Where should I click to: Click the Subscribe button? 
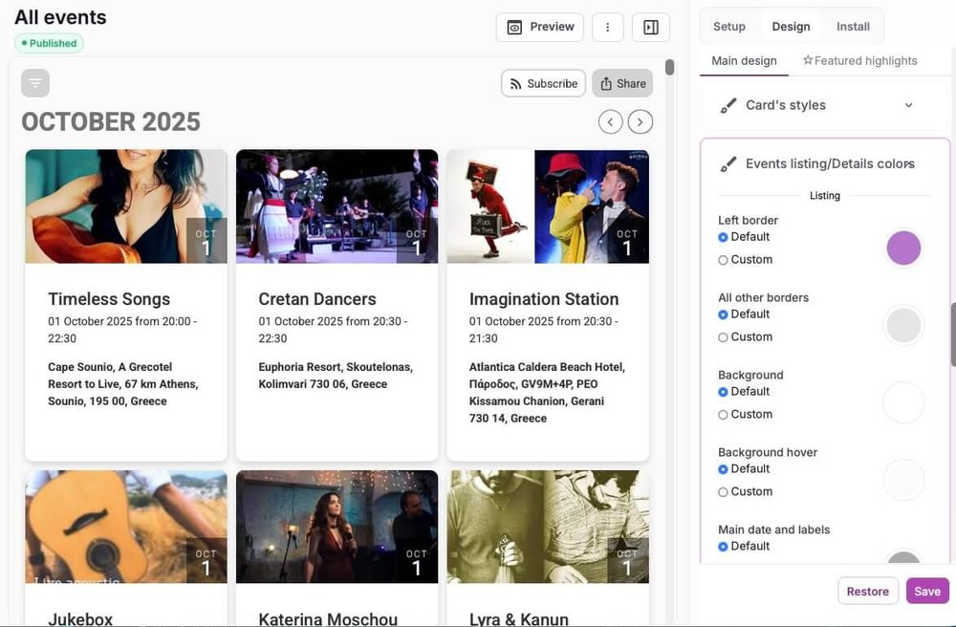(x=543, y=83)
